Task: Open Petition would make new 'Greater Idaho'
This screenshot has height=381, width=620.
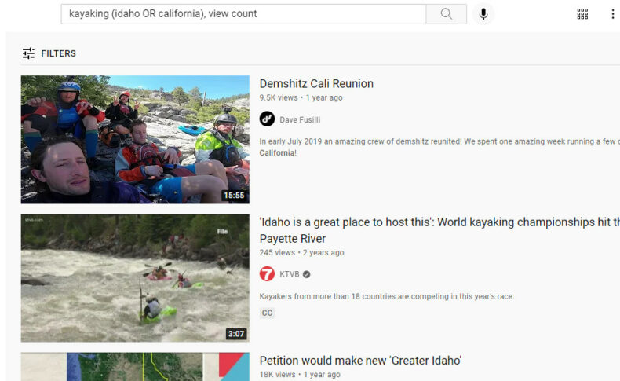Action: click(360, 361)
